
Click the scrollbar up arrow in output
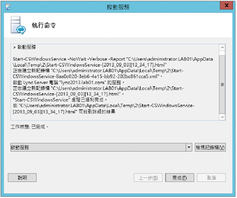point(222,47)
